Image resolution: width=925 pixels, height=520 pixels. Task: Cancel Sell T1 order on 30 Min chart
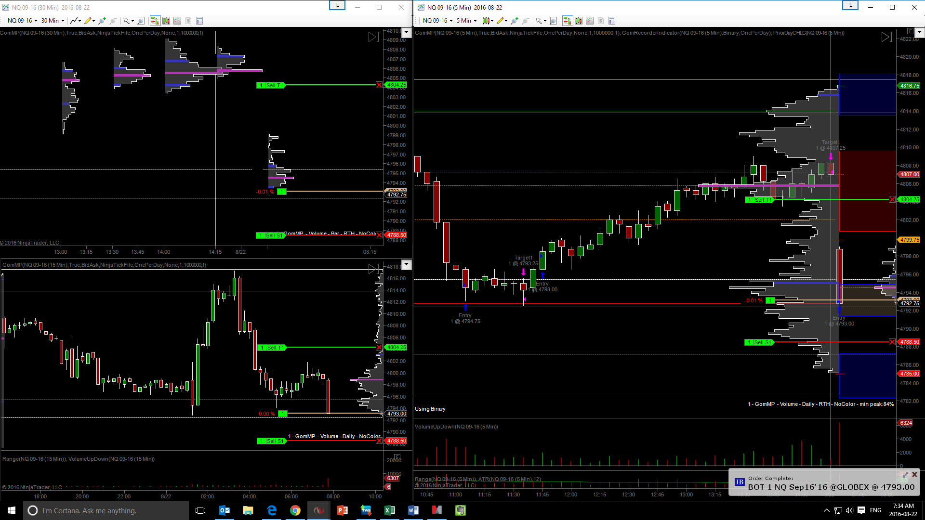coord(379,85)
